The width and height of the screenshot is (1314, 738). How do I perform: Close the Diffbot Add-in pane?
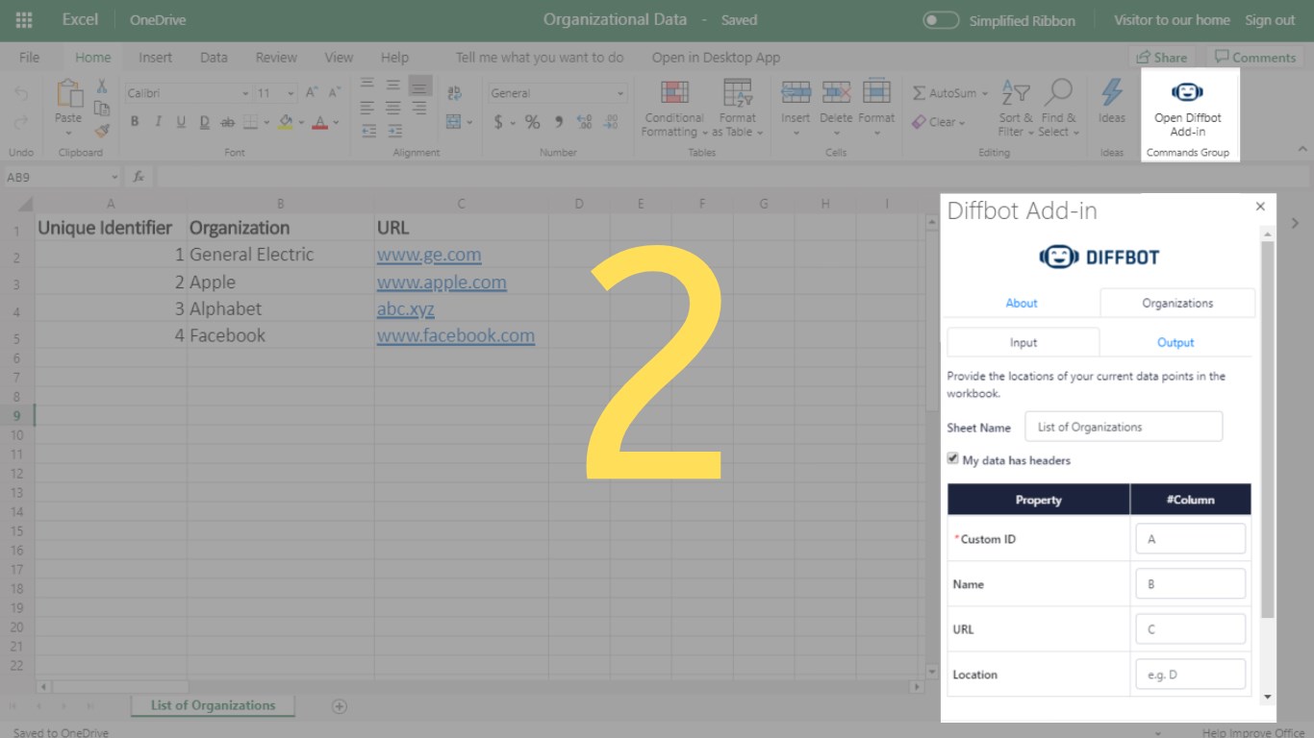(1260, 207)
